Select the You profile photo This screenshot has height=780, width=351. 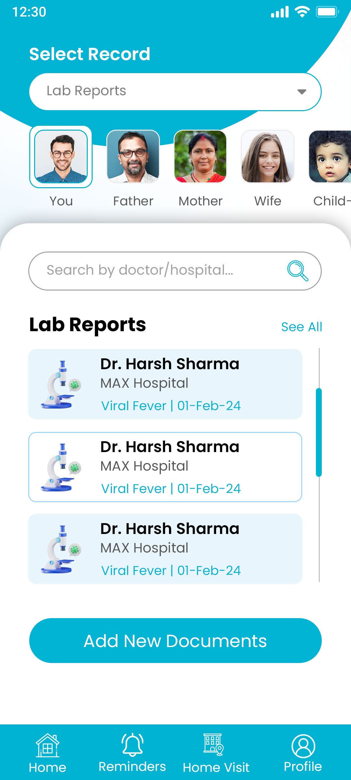point(61,157)
